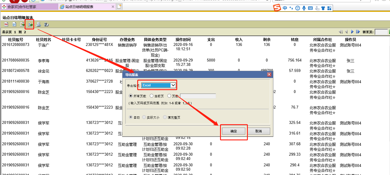Select the 页数 radio button
The width and height of the screenshot is (390, 175).
[x=169, y=96]
